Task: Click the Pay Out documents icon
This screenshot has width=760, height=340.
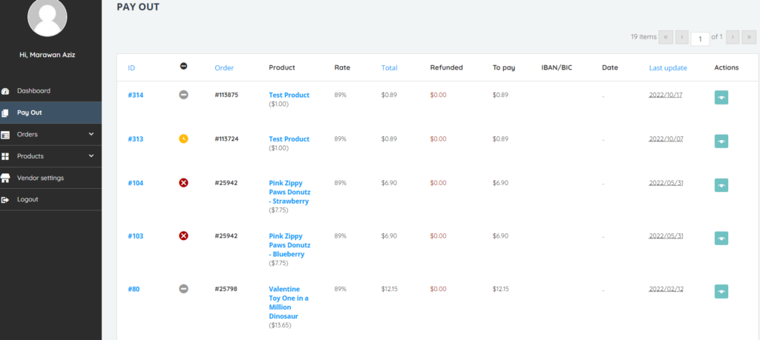Action: [x=6, y=113]
